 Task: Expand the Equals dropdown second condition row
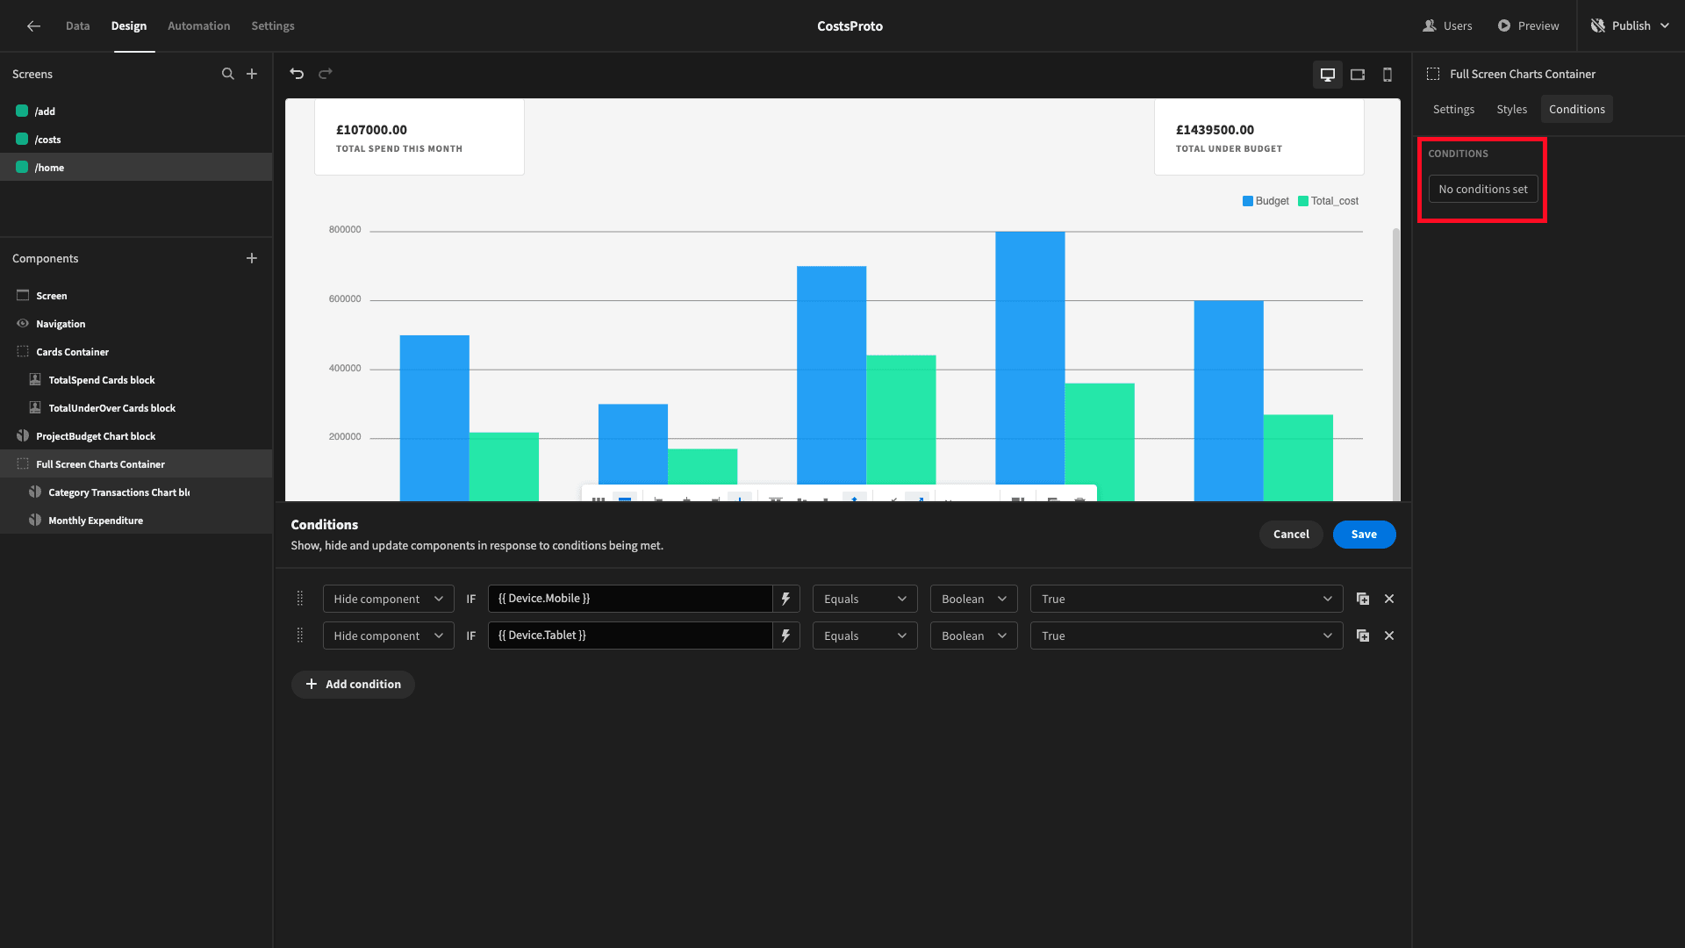click(864, 635)
